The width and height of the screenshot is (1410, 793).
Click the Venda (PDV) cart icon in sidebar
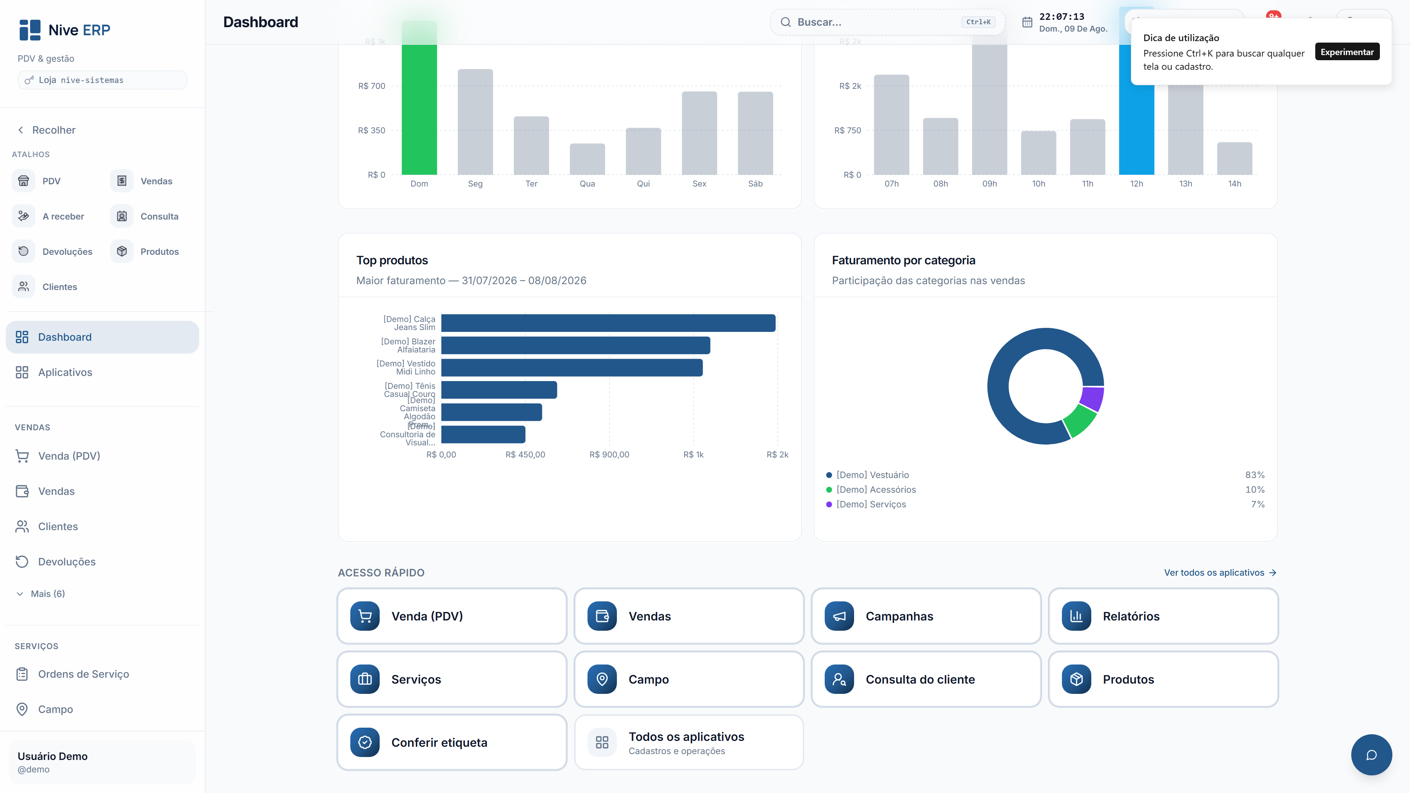coord(22,456)
